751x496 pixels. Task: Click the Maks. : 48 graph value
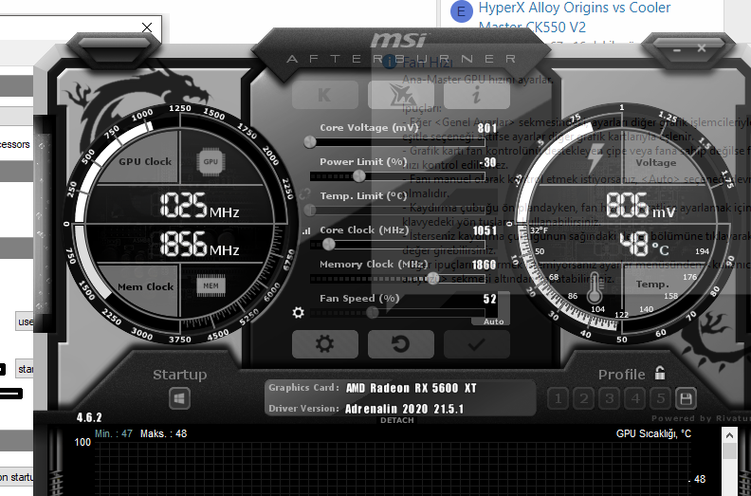[x=163, y=433]
